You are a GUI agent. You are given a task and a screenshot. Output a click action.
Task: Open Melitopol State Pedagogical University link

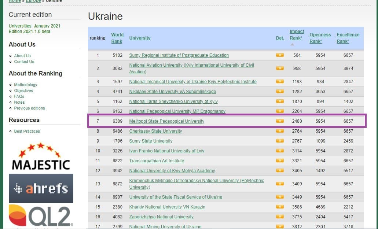(x=166, y=121)
